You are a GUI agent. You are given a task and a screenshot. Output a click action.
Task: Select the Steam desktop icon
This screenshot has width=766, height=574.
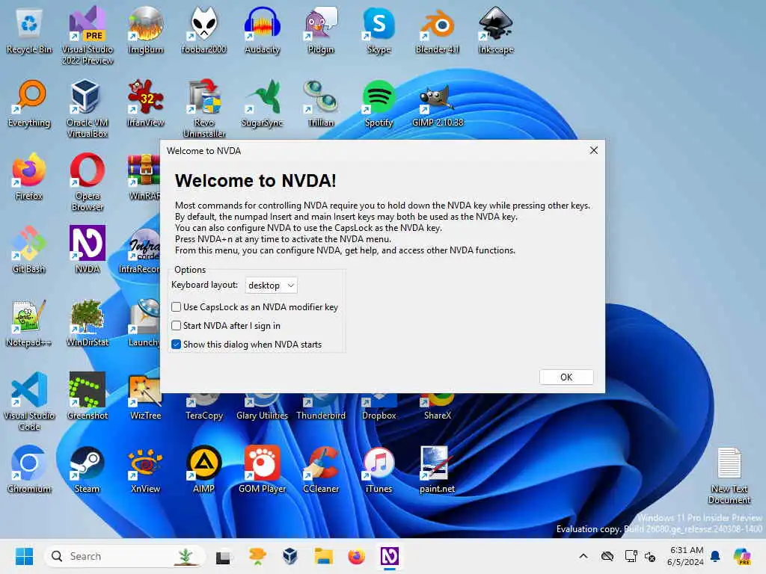[88, 471]
